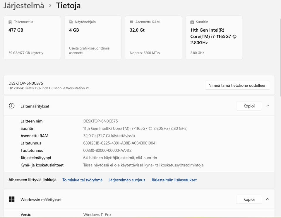Open the Toimialue tai työryhmä link
This screenshot has width=281, height=218.
click(x=83, y=180)
